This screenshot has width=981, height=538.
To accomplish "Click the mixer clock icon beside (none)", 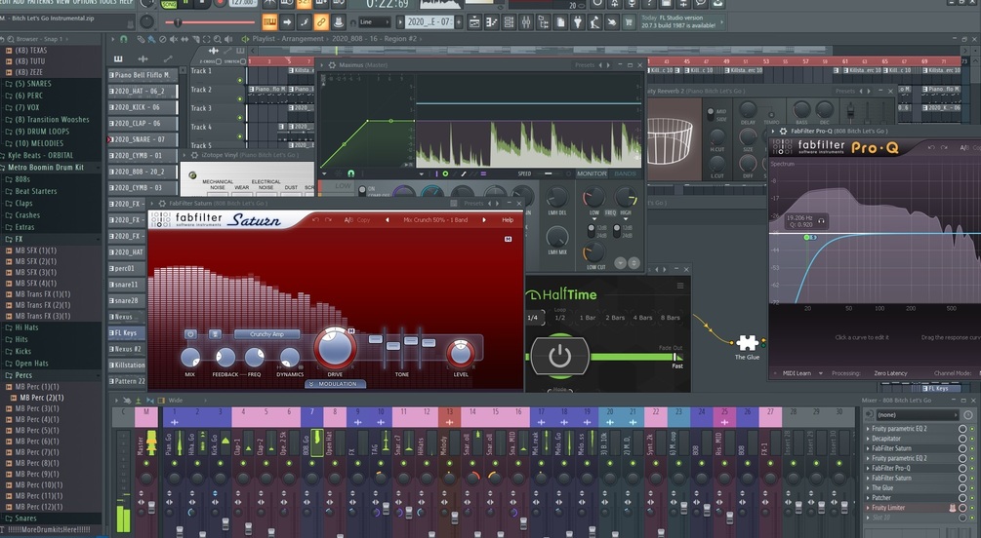I will click(968, 415).
